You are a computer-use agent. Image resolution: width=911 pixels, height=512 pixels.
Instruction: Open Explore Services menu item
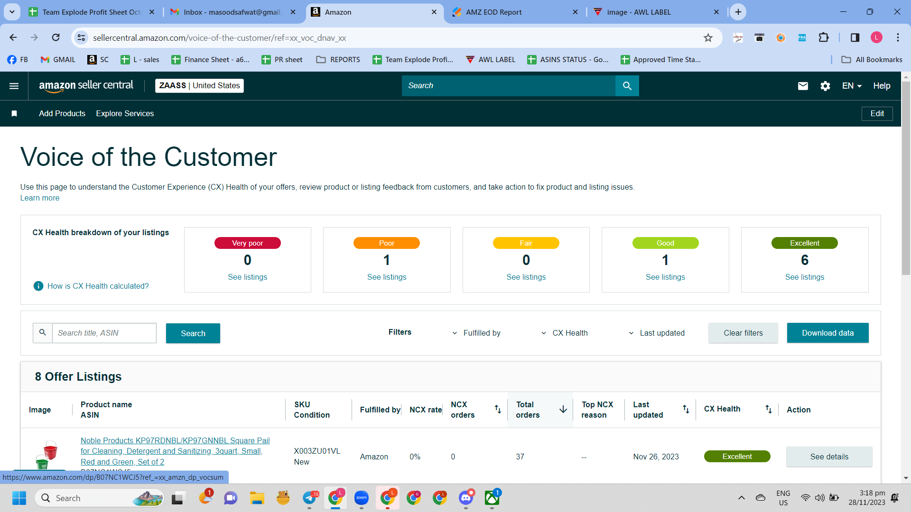coord(125,113)
